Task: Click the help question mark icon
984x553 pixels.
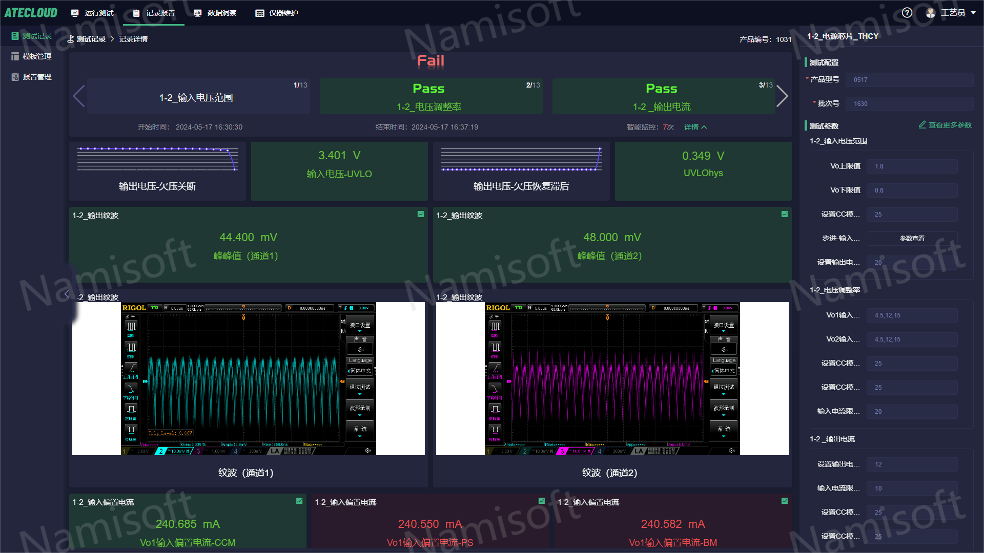Action: coord(907,13)
